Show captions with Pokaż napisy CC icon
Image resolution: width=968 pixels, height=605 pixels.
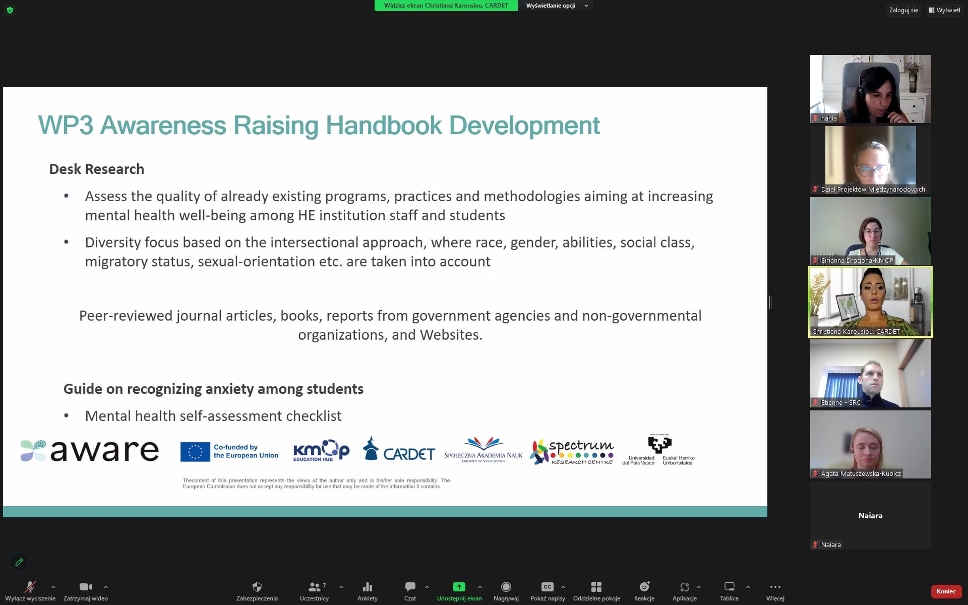[548, 587]
